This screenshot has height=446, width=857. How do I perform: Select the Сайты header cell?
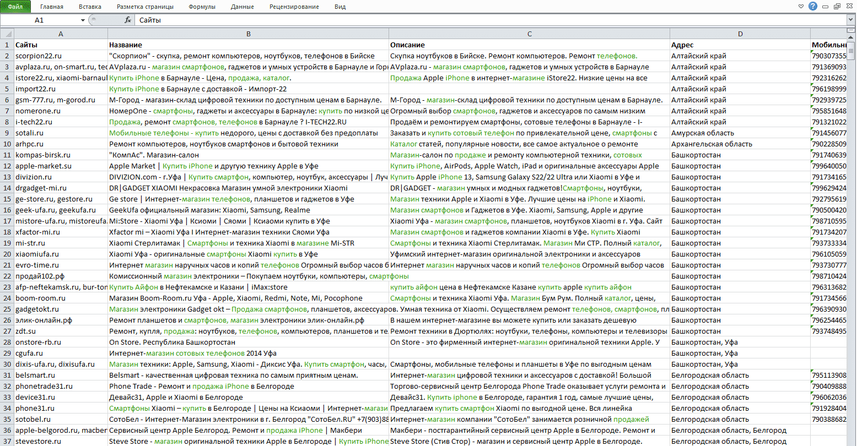61,45
